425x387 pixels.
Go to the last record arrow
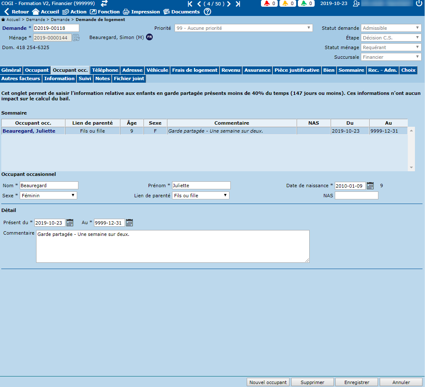238,4
